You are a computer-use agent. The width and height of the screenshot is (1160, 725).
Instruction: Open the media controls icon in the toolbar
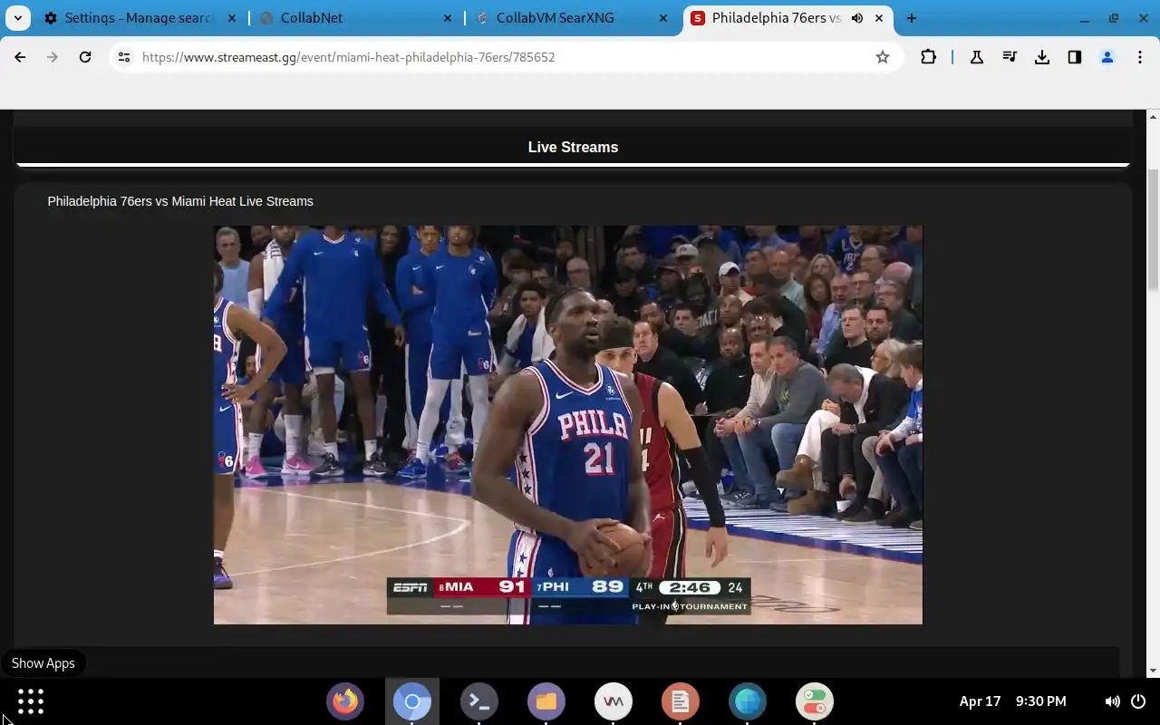1010,57
